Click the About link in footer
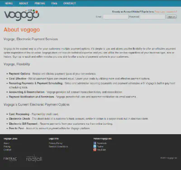 coord(6,143)
